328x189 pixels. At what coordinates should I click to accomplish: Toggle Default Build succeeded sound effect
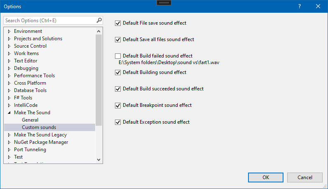pos(118,89)
